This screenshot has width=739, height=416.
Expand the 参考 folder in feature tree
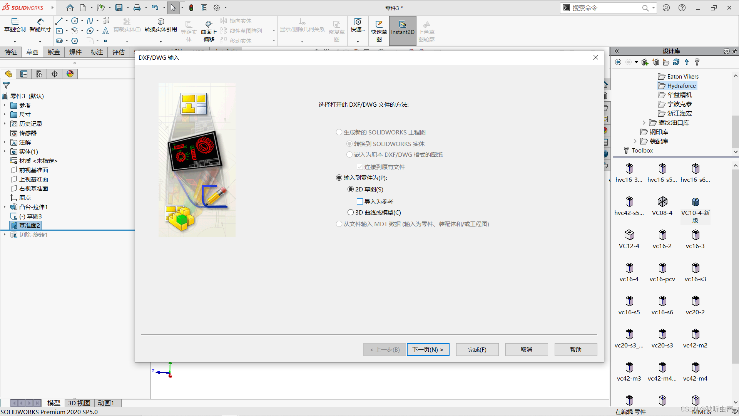tap(5, 105)
